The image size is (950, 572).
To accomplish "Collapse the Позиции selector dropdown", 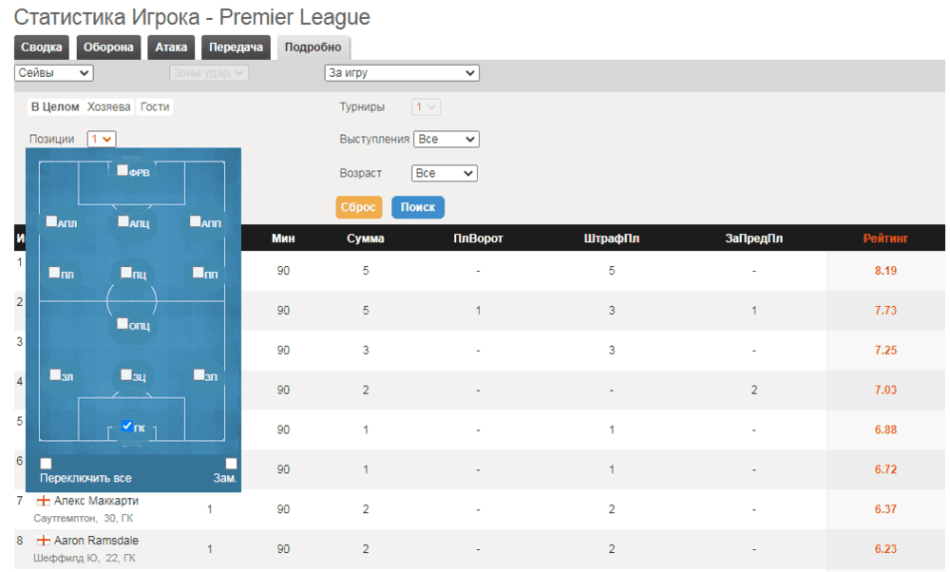I will point(101,139).
